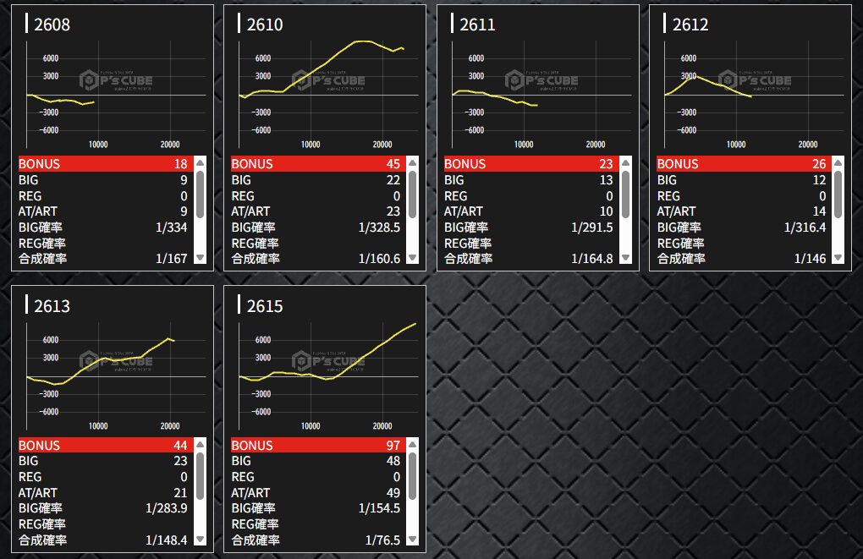
Task: Select the BONUS 18 row of machine 2608
Action: click(106, 163)
